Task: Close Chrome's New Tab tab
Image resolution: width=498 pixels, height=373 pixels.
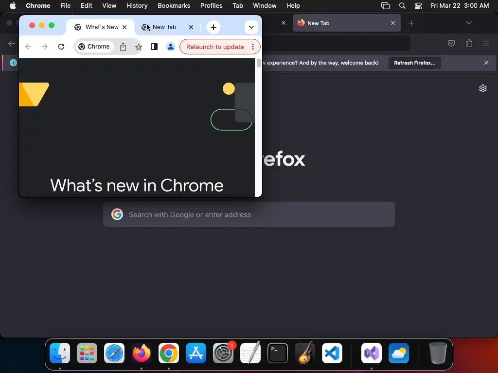Action: coord(191,27)
